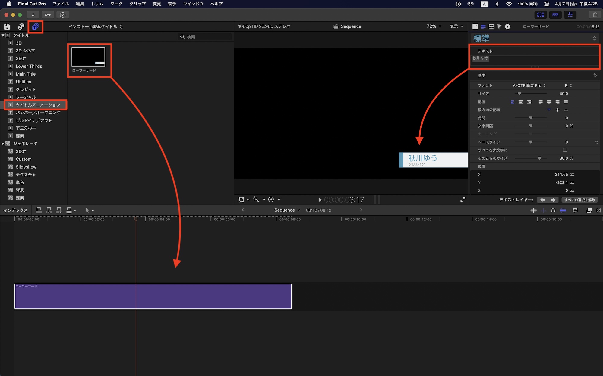Open the クリップ menu
The width and height of the screenshot is (603, 376).
137,4
